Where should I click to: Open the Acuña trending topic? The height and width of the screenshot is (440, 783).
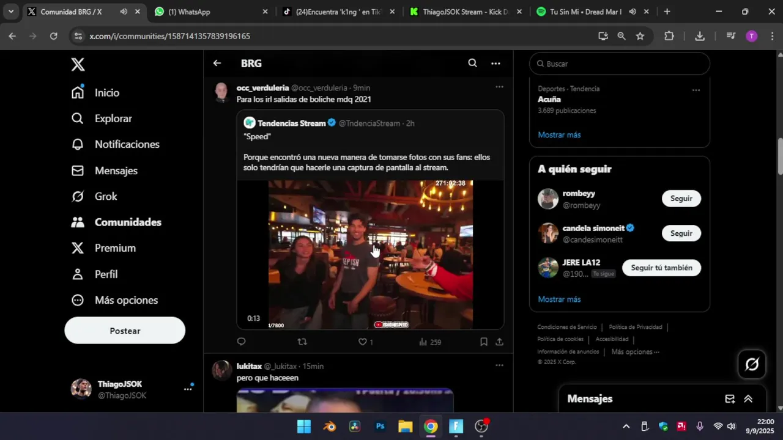(549, 99)
